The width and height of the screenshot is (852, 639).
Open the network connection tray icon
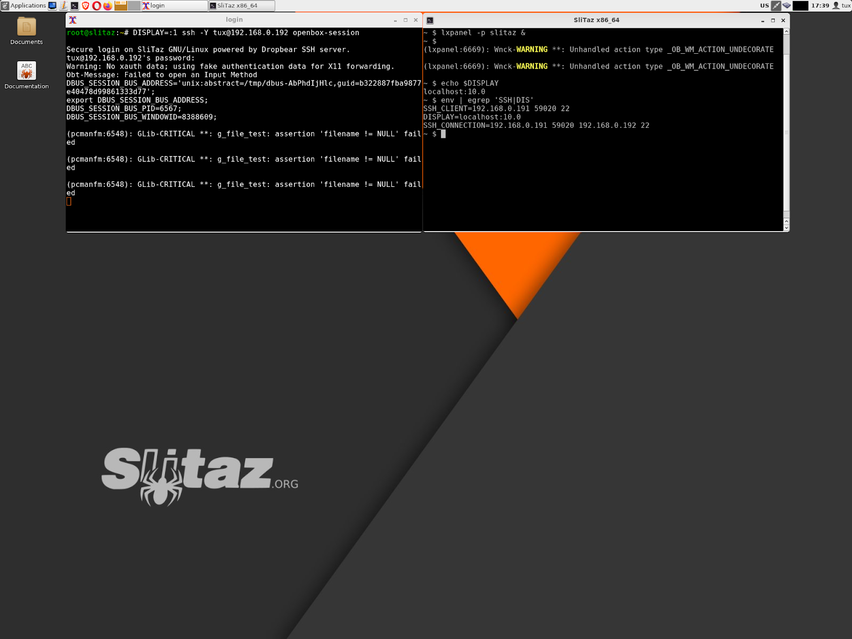[x=776, y=6]
